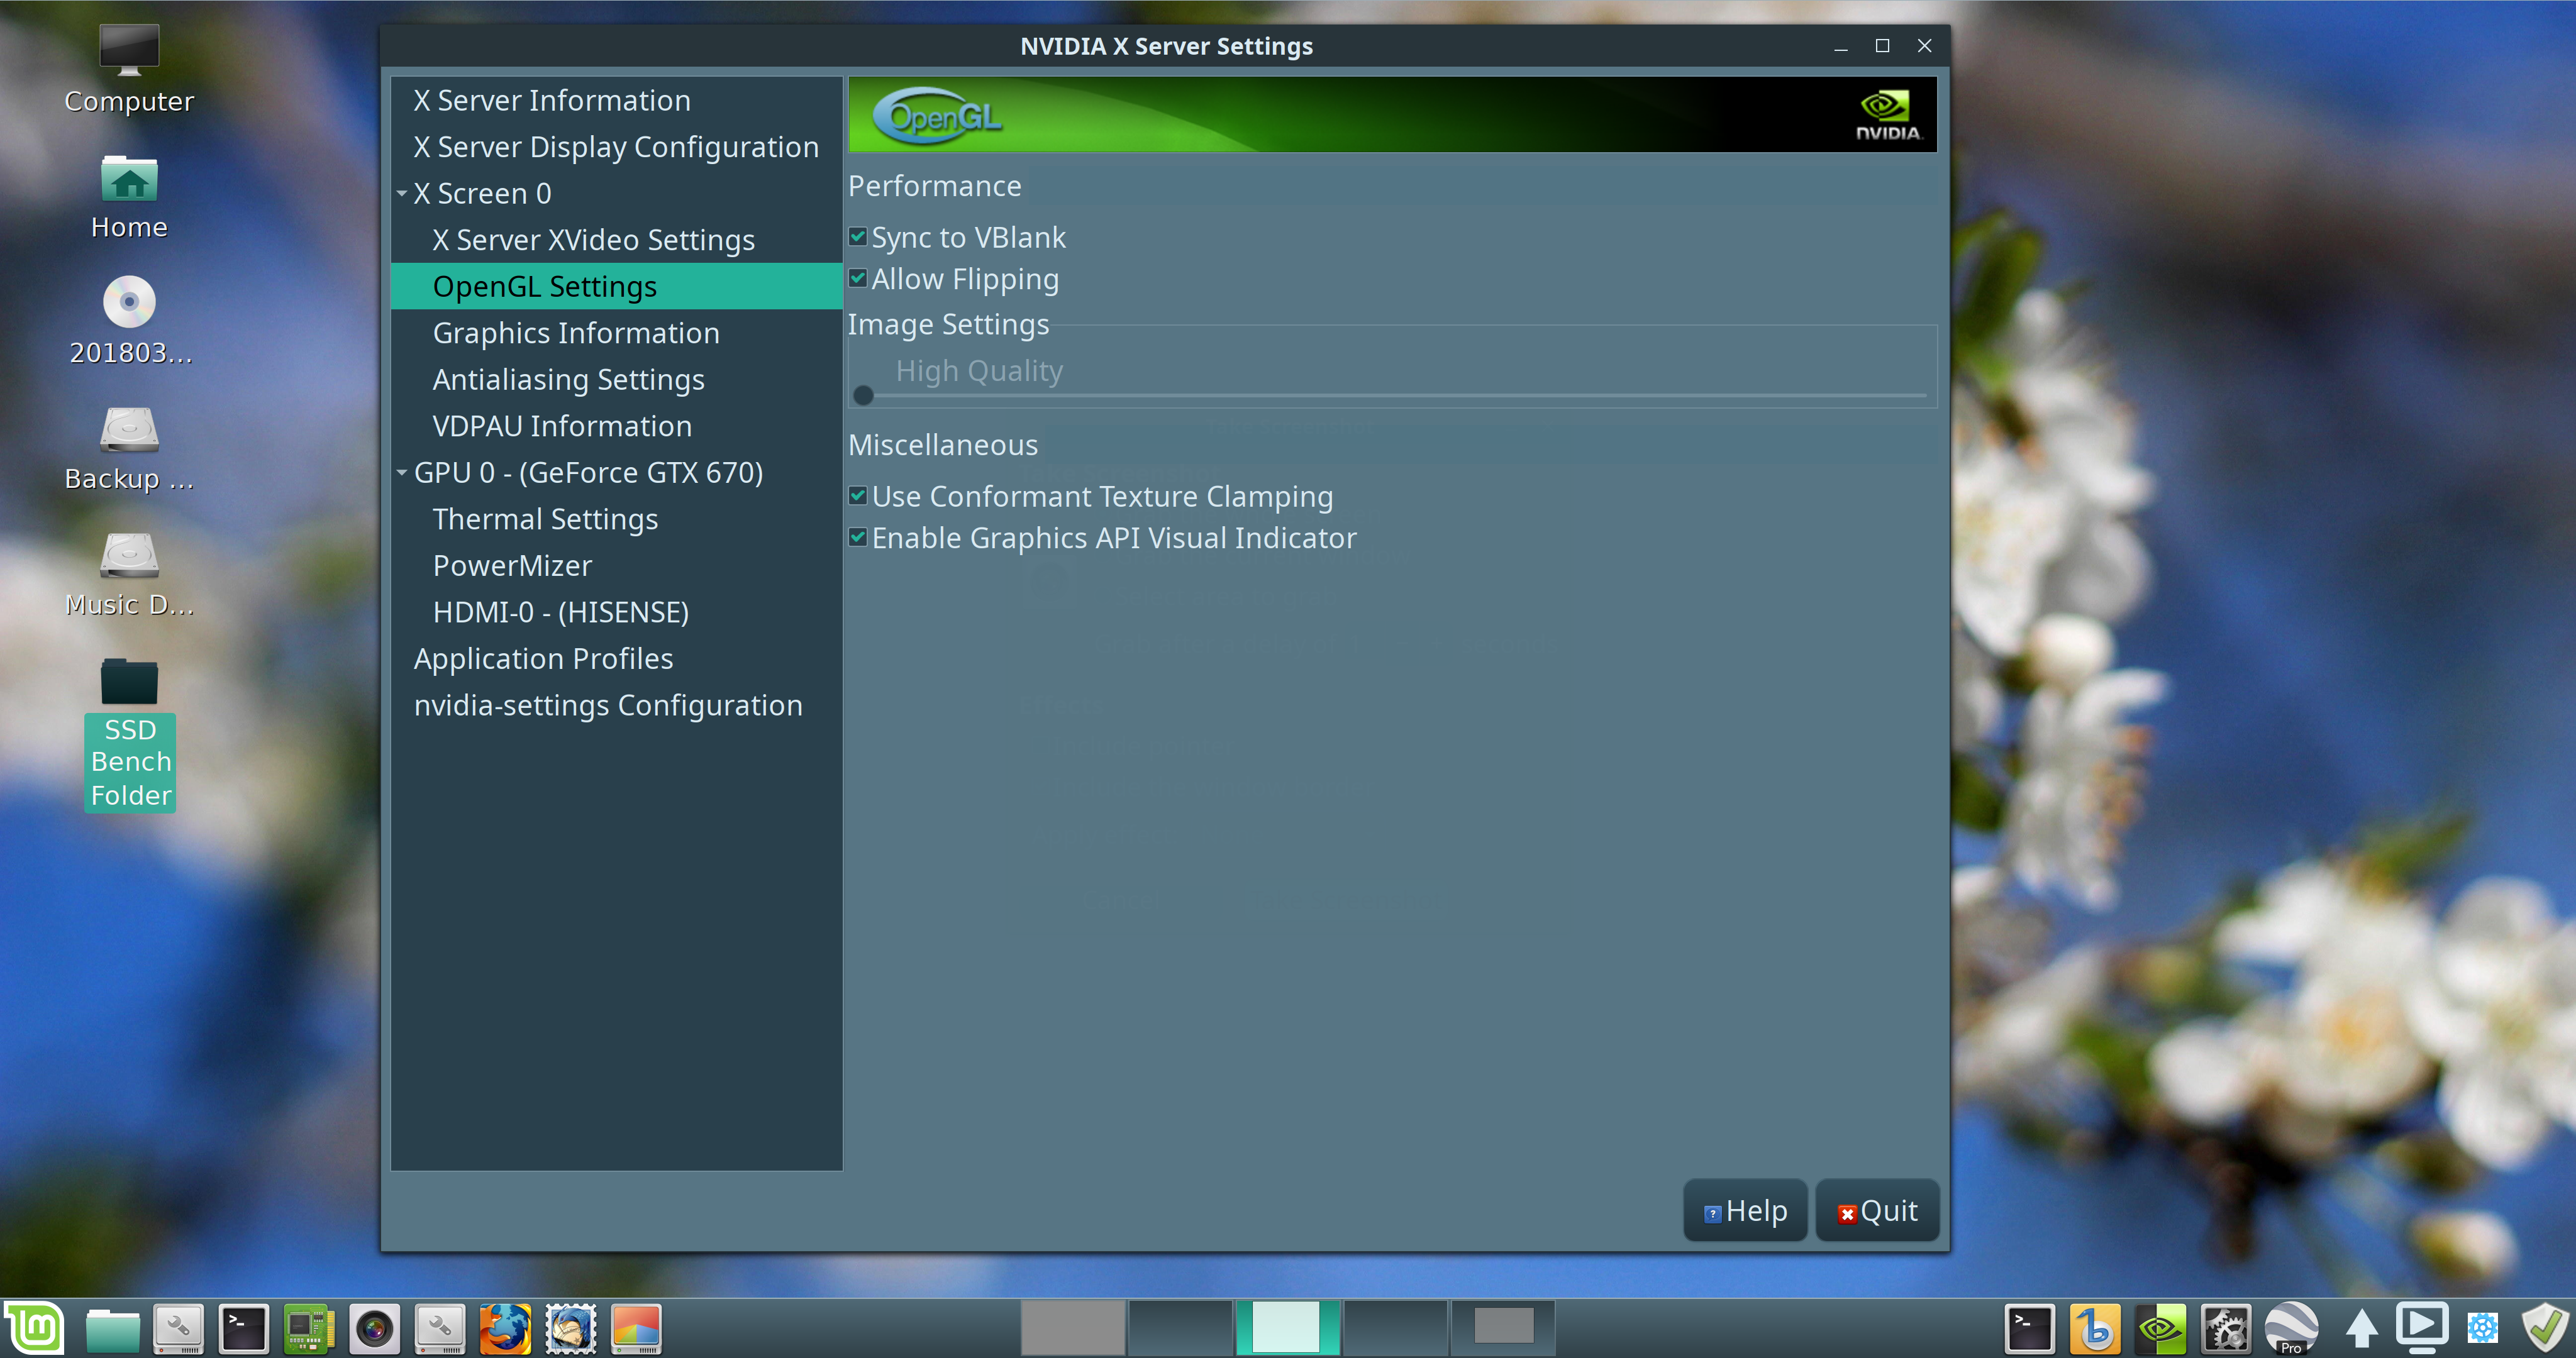Open the Firefox browser launcher
The height and width of the screenshot is (1358, 2576).
(505, 1329)
